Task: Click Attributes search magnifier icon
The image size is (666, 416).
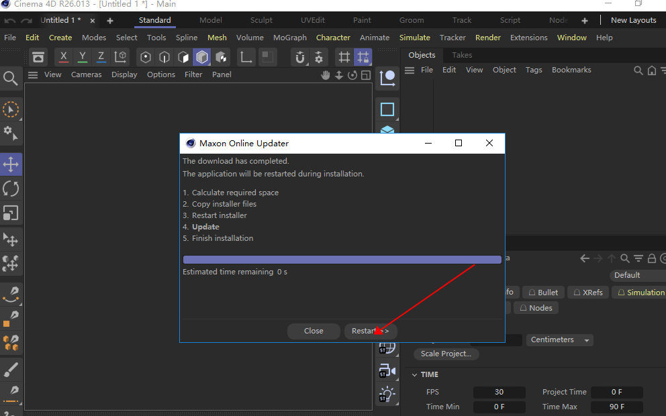Action: pyautogui.click(x=625, y=258)
